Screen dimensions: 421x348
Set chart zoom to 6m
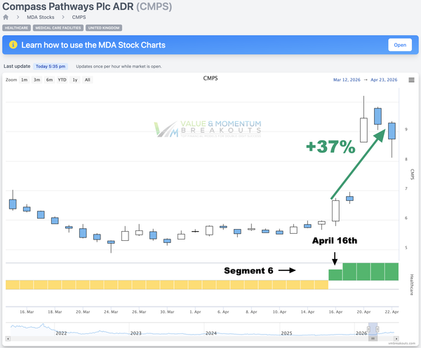tap(49, 80)
